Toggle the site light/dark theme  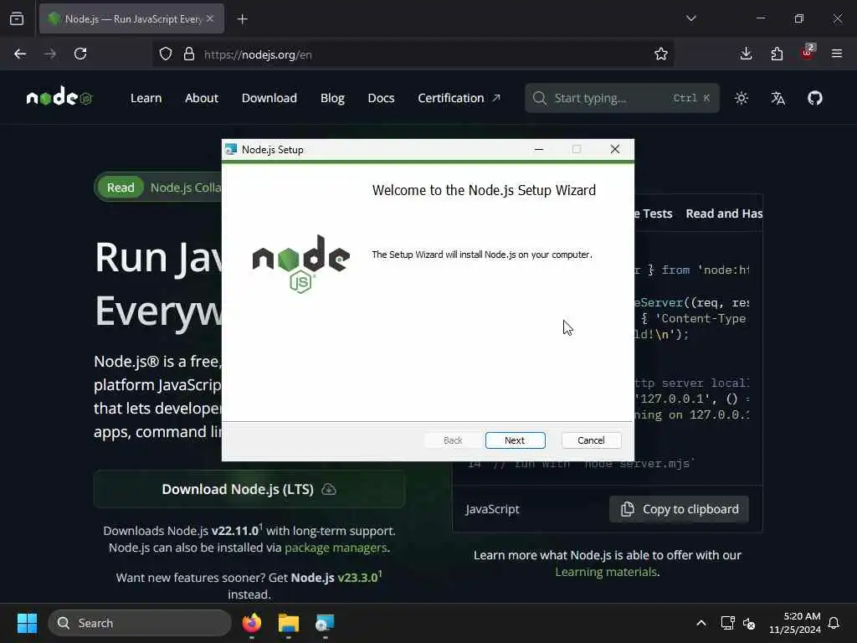coord(742,98)
